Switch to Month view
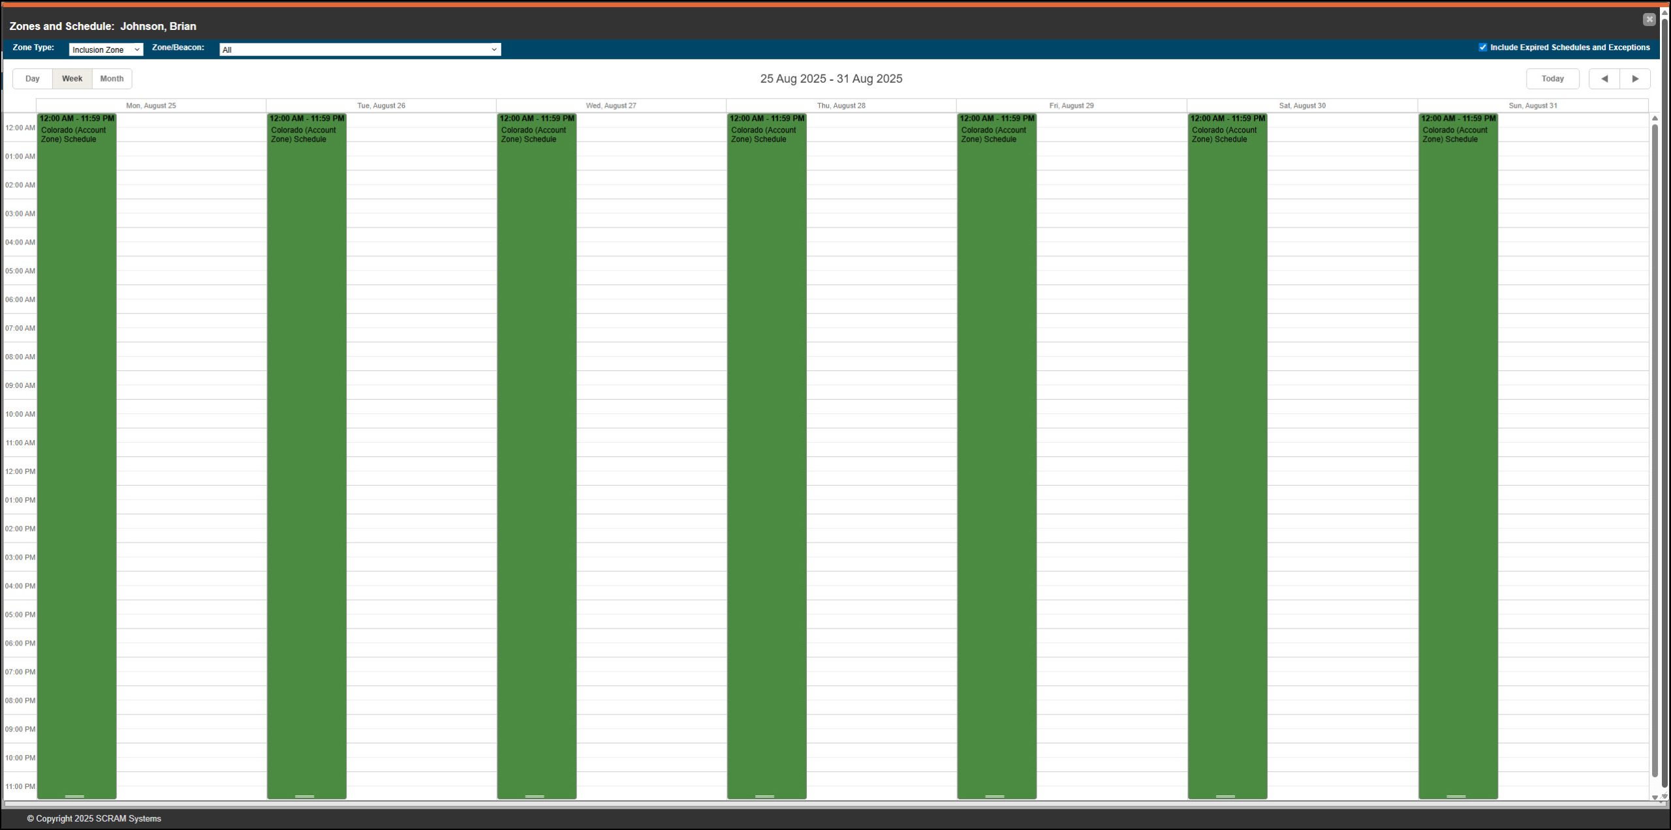1671x830 pixels. pyautogui.click(x=112, y=79)
